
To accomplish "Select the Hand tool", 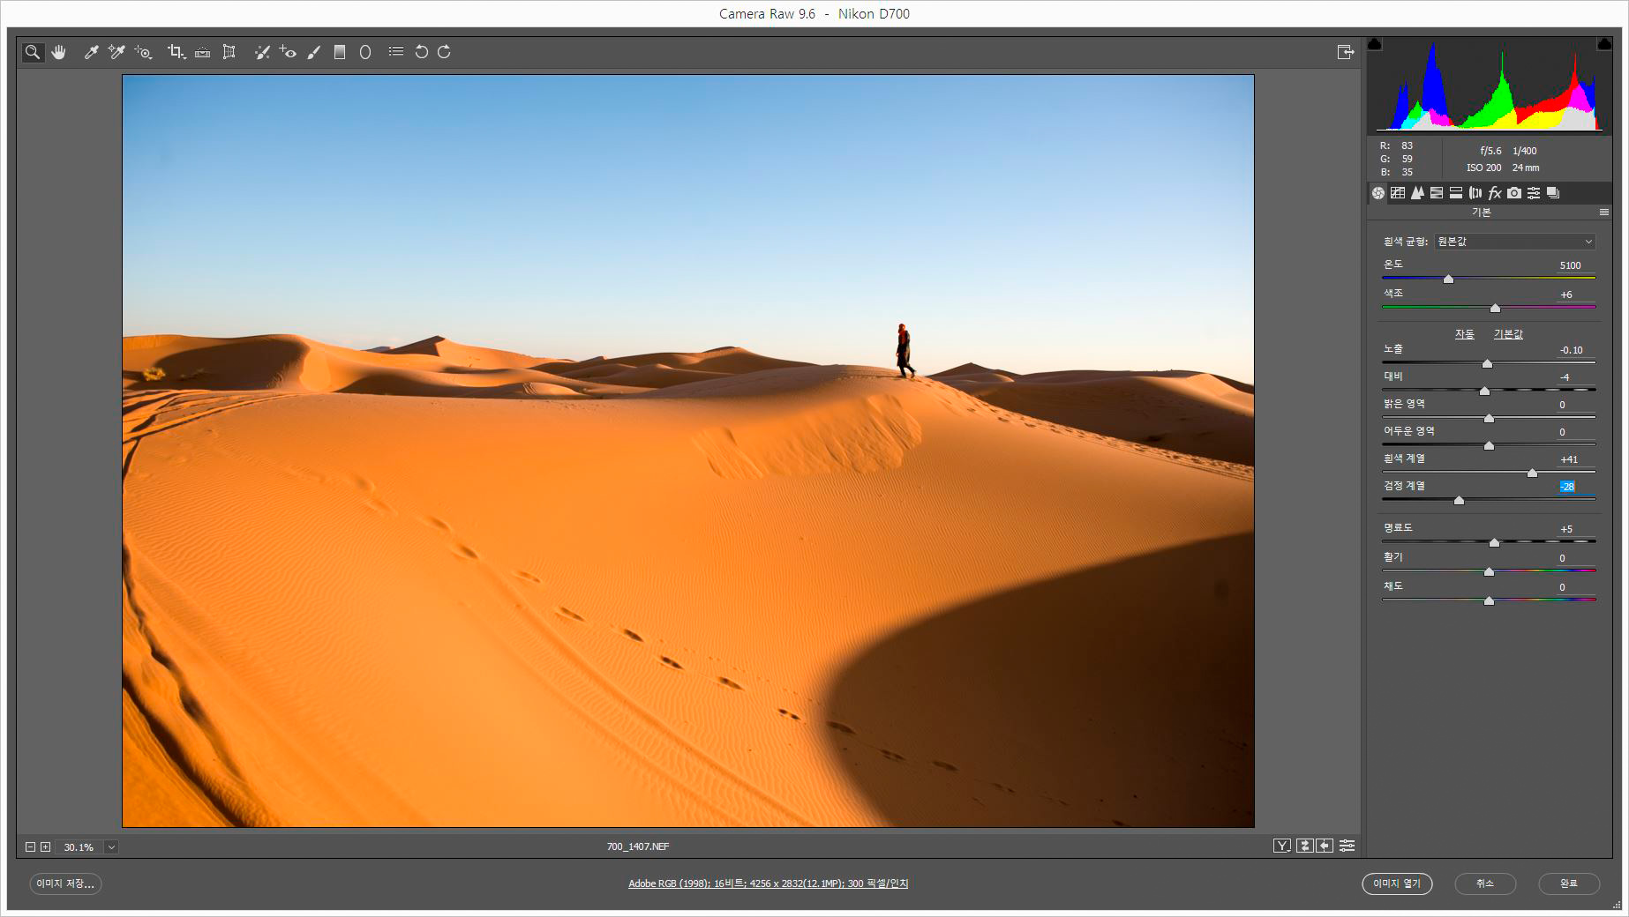I will click(59, 52).
